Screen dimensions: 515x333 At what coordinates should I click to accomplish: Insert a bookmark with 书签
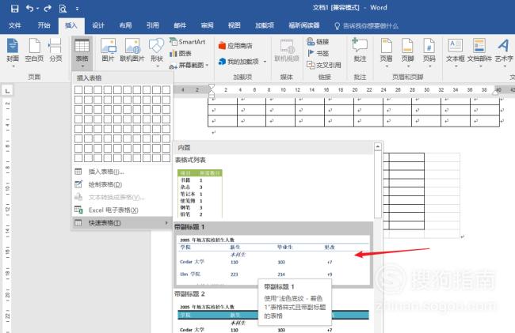[318, 53]
